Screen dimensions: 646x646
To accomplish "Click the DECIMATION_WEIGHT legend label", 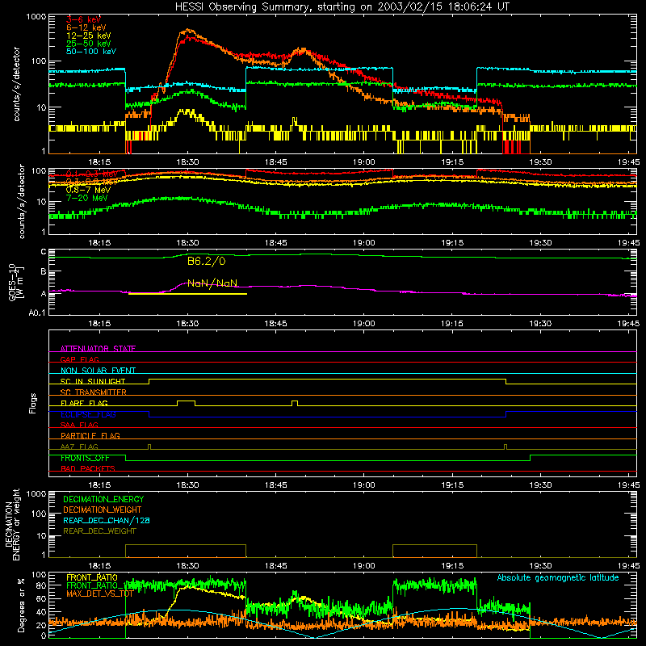I will tap(103, 510).
